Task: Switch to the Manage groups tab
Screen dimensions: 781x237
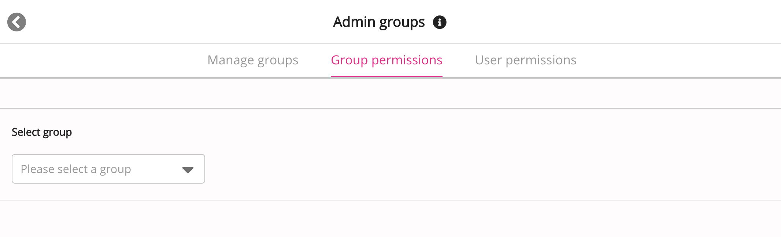Action: click(253, 60)
